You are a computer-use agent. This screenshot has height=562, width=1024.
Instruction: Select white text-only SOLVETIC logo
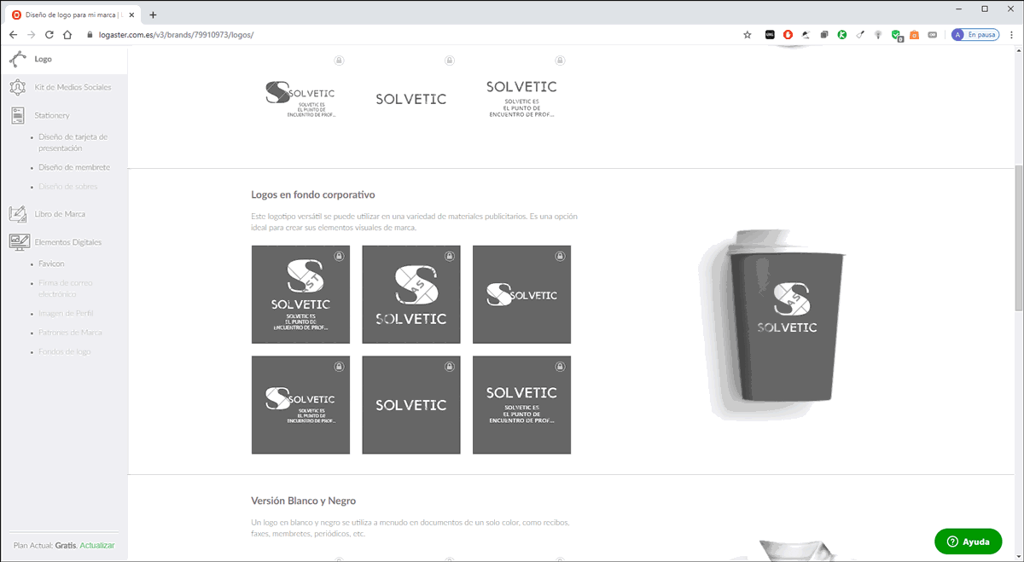[x=411, y=100]
